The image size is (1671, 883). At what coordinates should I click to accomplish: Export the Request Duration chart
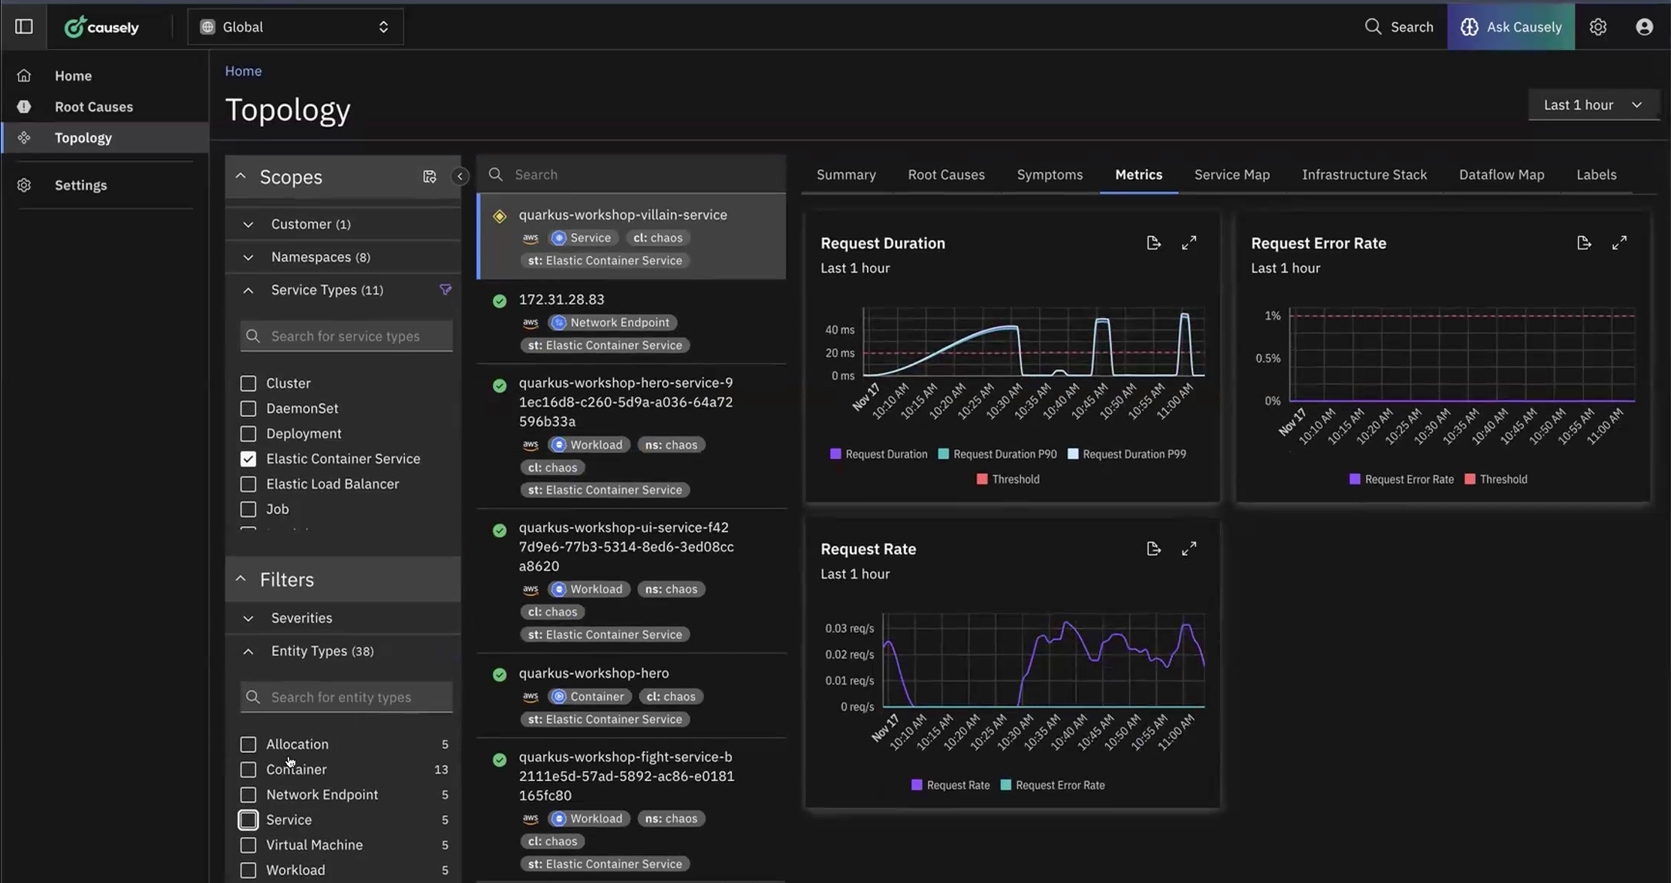pyautogui.click(x=1153, y=243)
